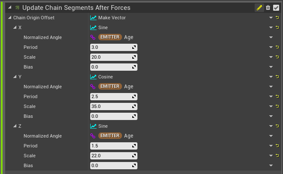Click the X Period input field showing 3.0
Viewport: 283px width, 174px height.
(x=114, y=48)
